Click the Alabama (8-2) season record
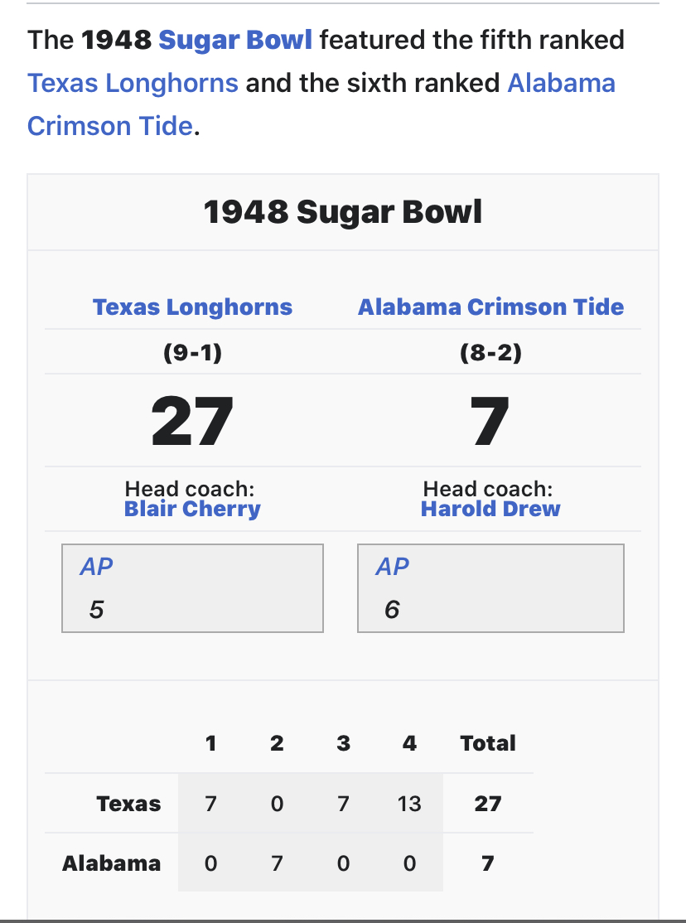Screen dimensions: 686x923 [490, 354]
